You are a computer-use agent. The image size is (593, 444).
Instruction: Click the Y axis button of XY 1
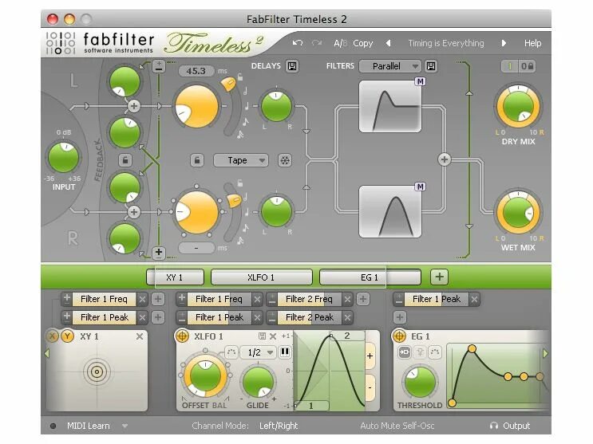68,336
